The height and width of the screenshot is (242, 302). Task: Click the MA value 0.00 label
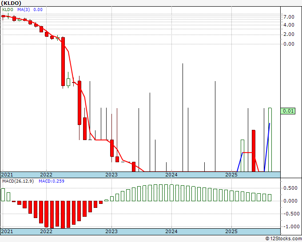coord(38,10)
